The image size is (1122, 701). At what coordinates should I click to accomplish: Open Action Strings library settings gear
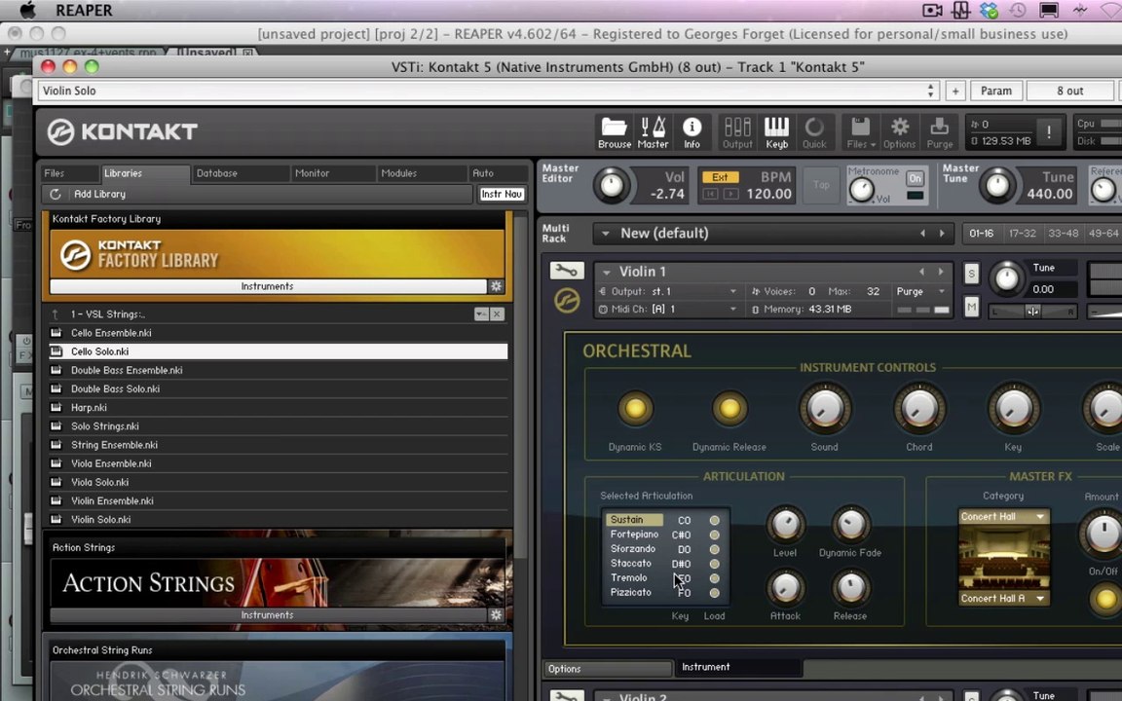tap(496, 615)
